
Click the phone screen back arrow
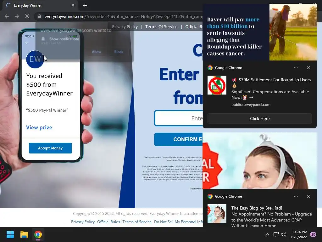click(27, 43)
